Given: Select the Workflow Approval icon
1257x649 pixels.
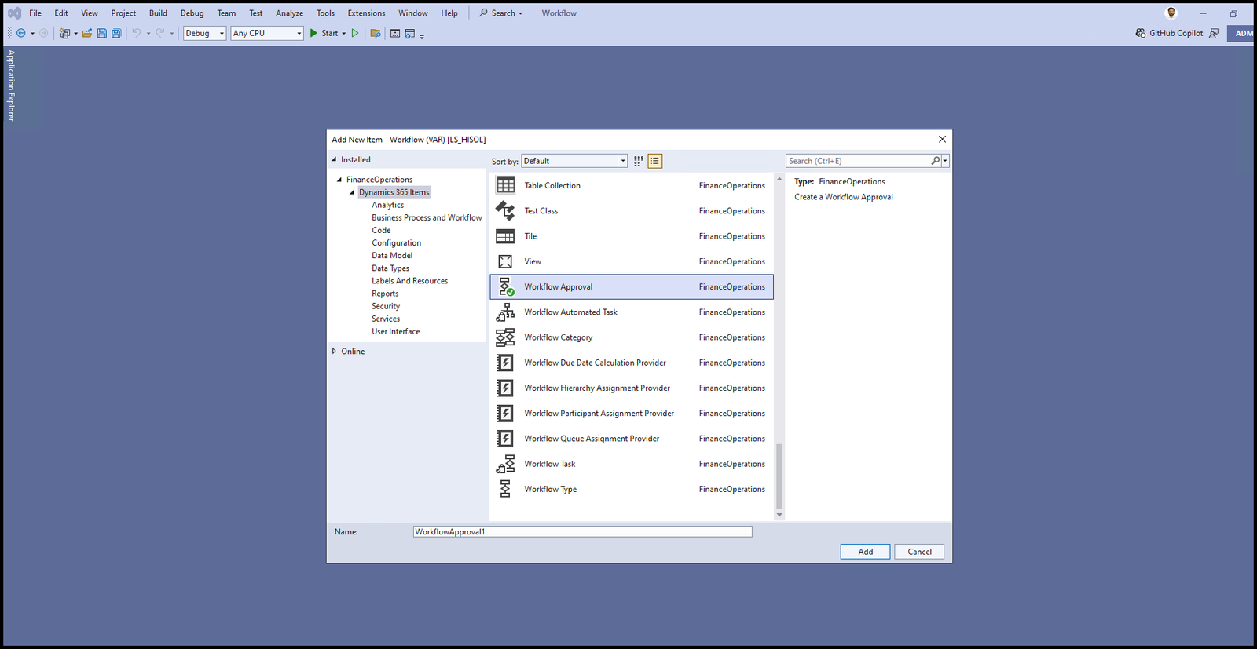Looking at the screenshot, I should (x=505, y=286).
